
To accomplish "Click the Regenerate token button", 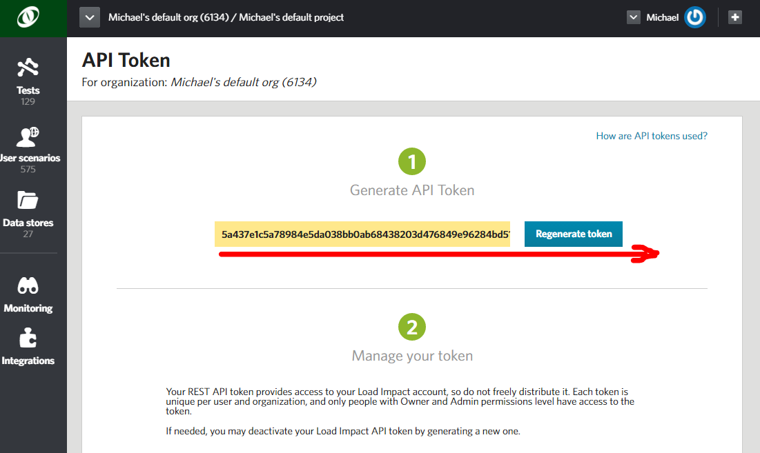I will point(574,234).
